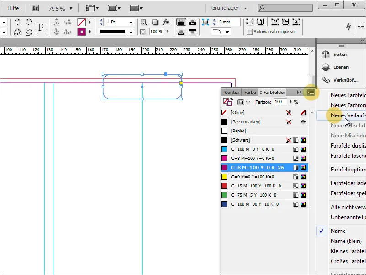Open stroke style dropdown
The width and height of the screenshot is (366, 275).
coord(131,32)
